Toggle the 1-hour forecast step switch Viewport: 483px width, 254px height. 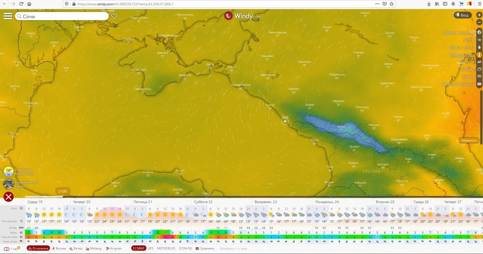tap(6, 249)
